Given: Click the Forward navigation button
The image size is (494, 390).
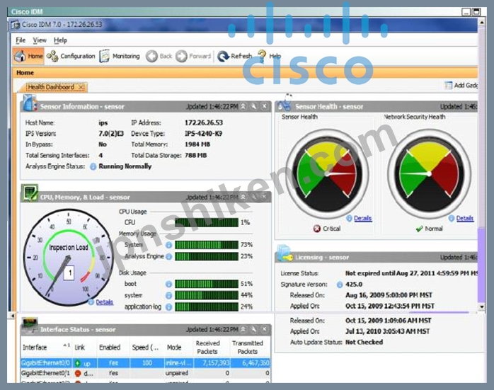Looking at the screenshot, I should point(193,56).
